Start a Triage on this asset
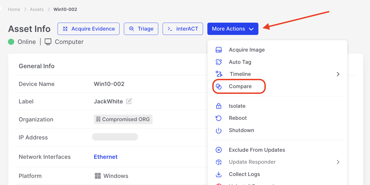Viewport: 370px width, 185px height. point(141,29)
